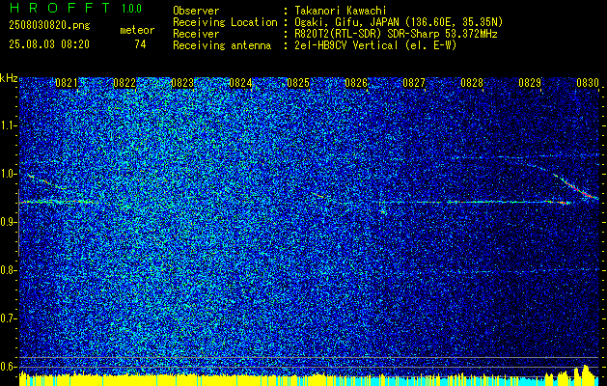This screenshot has height=386, width=607.
Task: Click the meteor count value 74
Action: pyautogui.click(x=140, y=44)
